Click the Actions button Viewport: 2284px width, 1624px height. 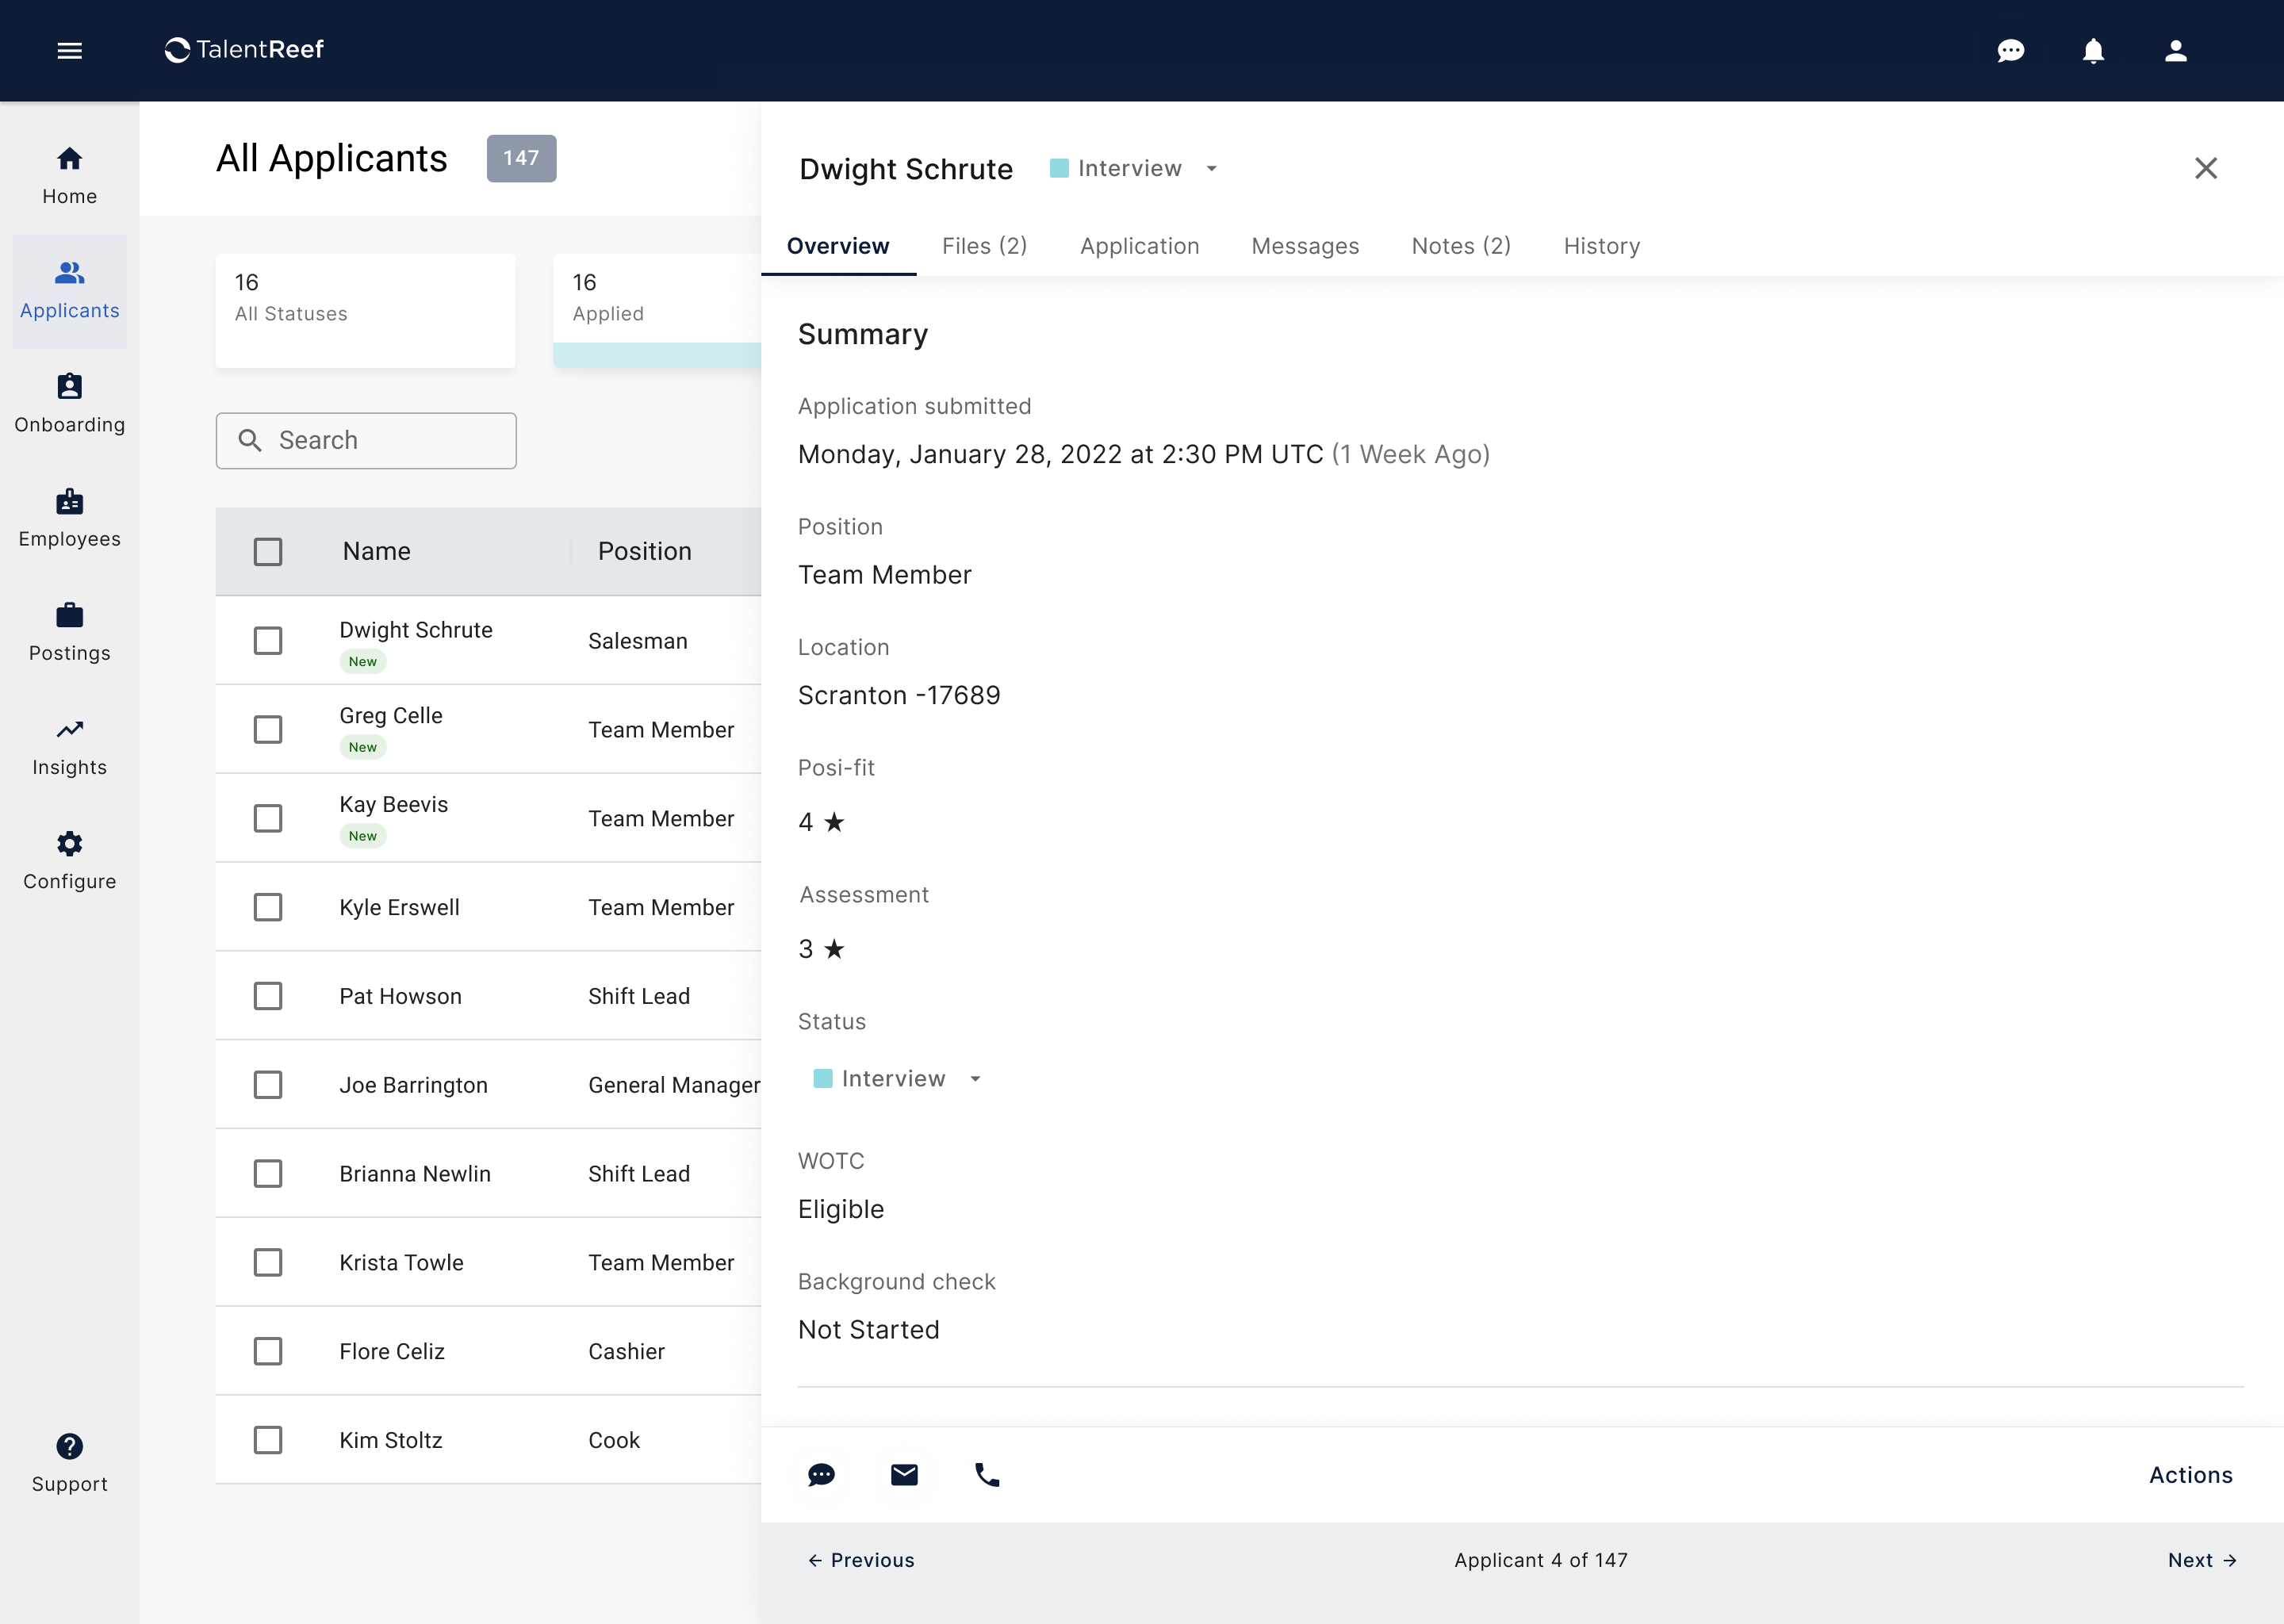(x=2190, y=1475)
